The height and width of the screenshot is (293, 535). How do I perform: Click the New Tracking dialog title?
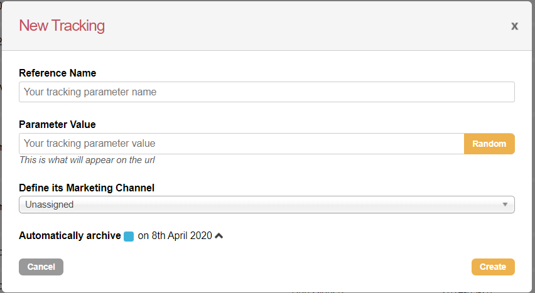coord(62,26)
